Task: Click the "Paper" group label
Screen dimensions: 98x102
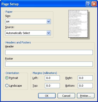Action: click(9, 12)
